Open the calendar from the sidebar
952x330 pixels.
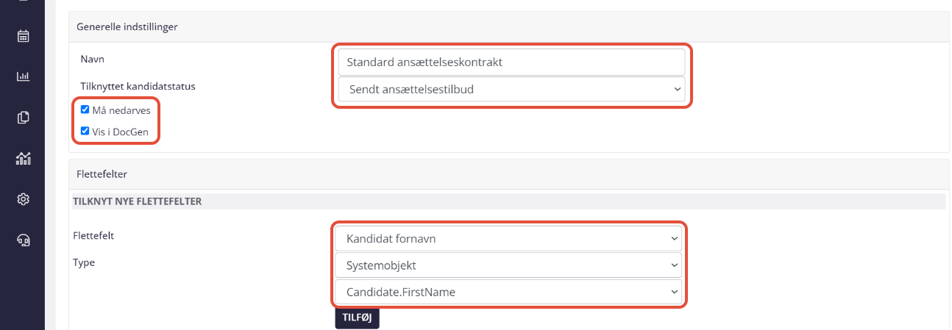point(24,36)
